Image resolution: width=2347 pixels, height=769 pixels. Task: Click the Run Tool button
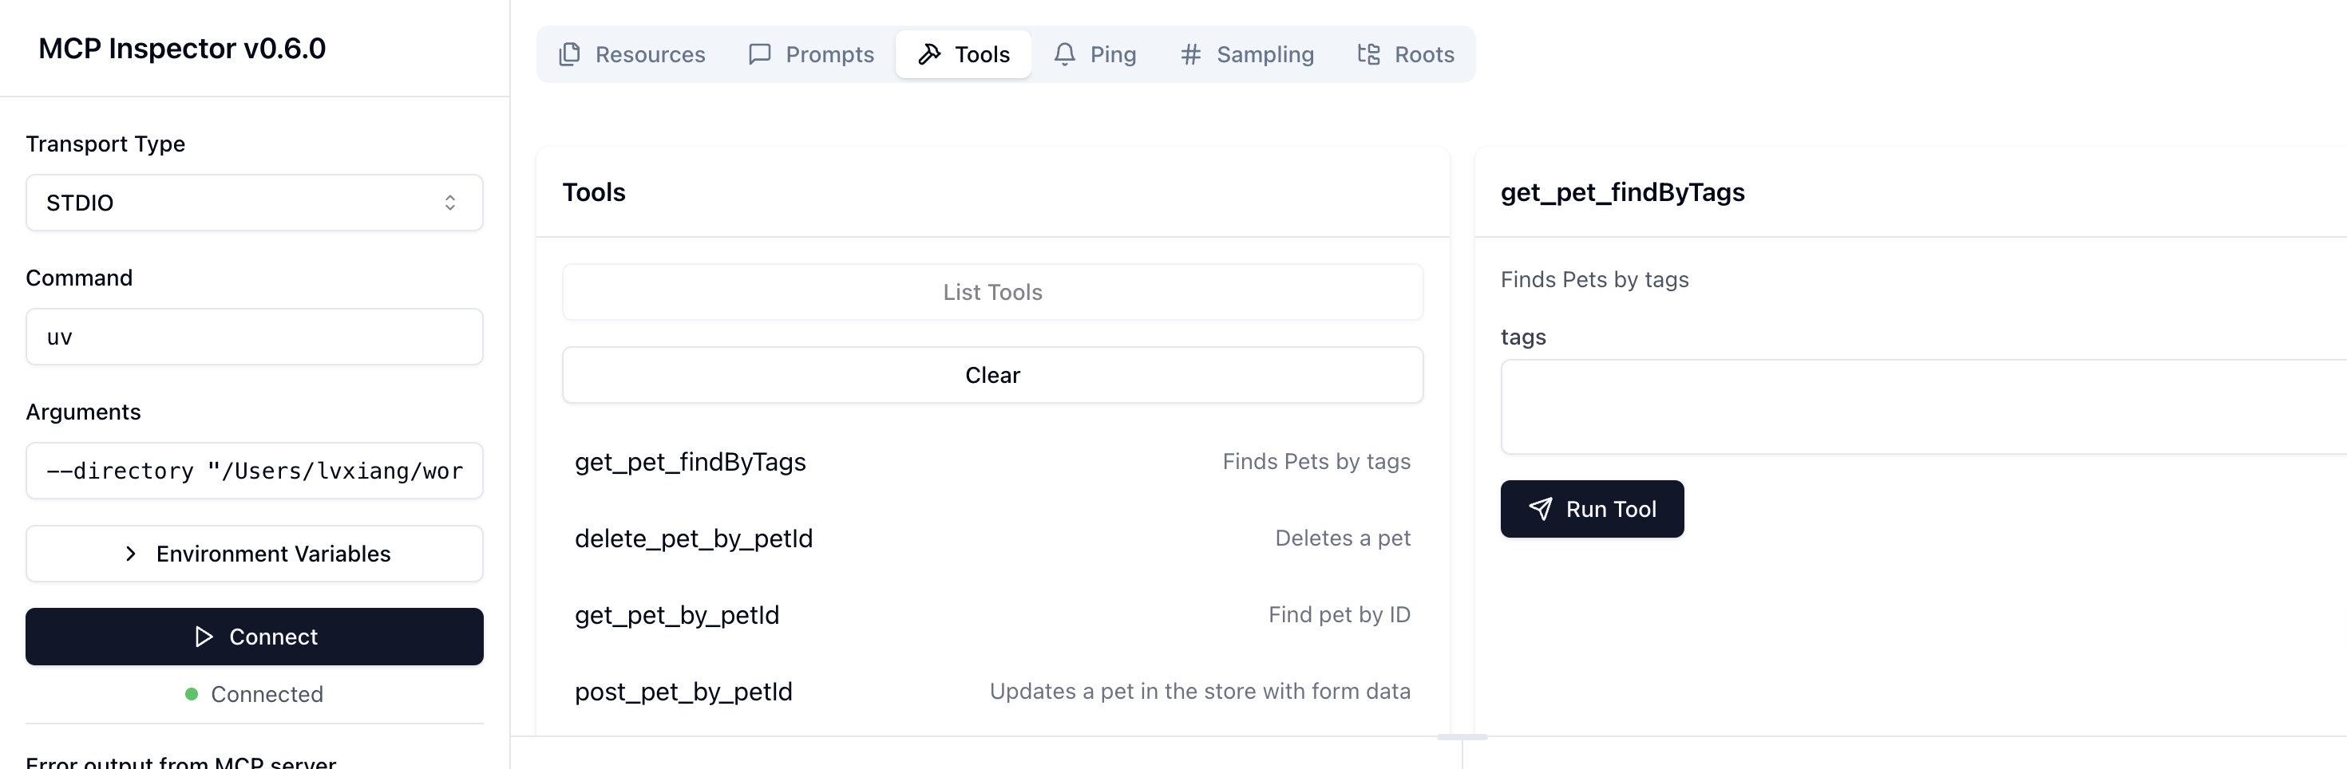[1592, 509]
